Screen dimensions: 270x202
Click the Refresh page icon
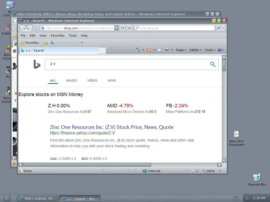(x=122, y=28)
